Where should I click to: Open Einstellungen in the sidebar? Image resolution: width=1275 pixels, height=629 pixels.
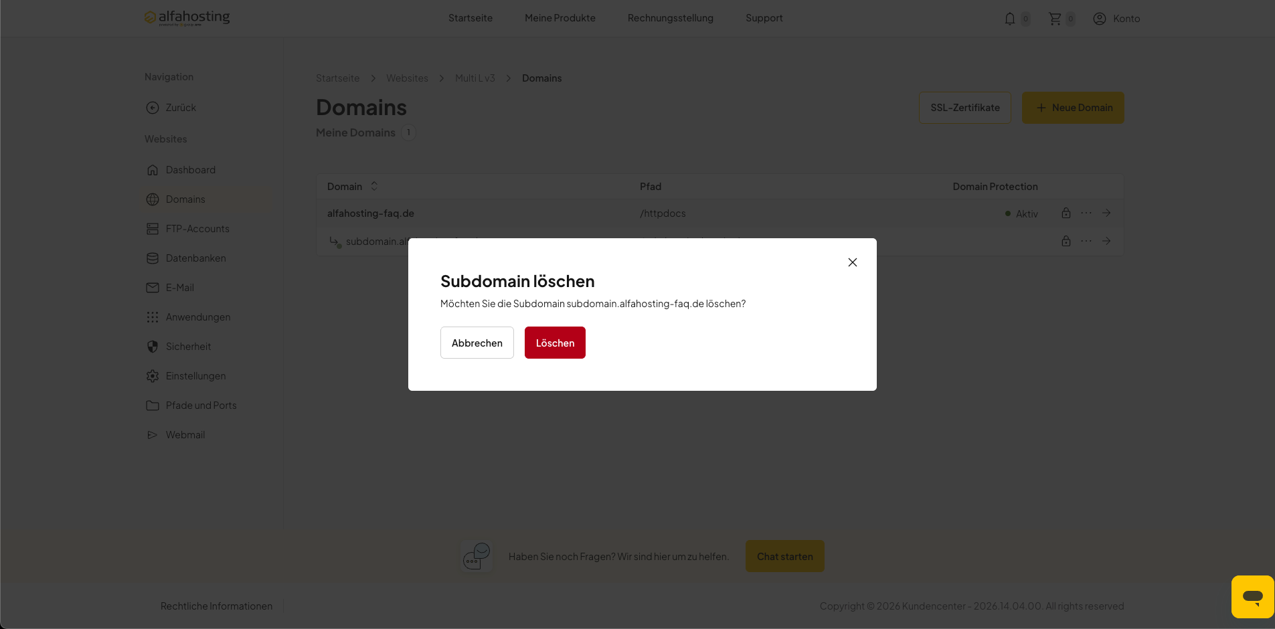pyautogui.click(x=186, y=376)
